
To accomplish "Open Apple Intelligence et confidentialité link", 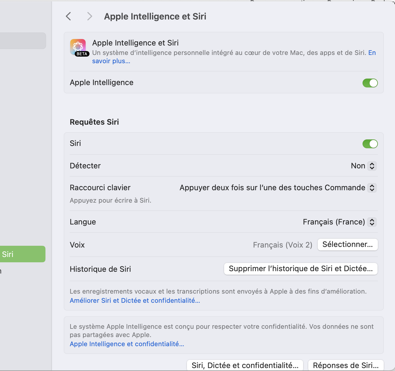I will (127, 344).
